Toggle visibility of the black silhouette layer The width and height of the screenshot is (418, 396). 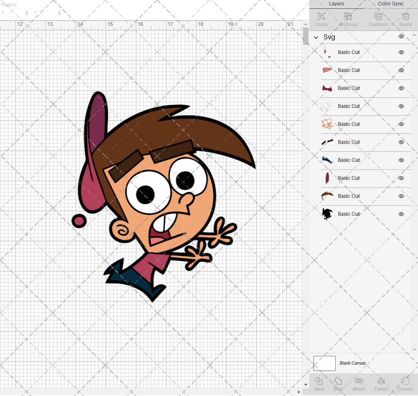click(401, 214)
